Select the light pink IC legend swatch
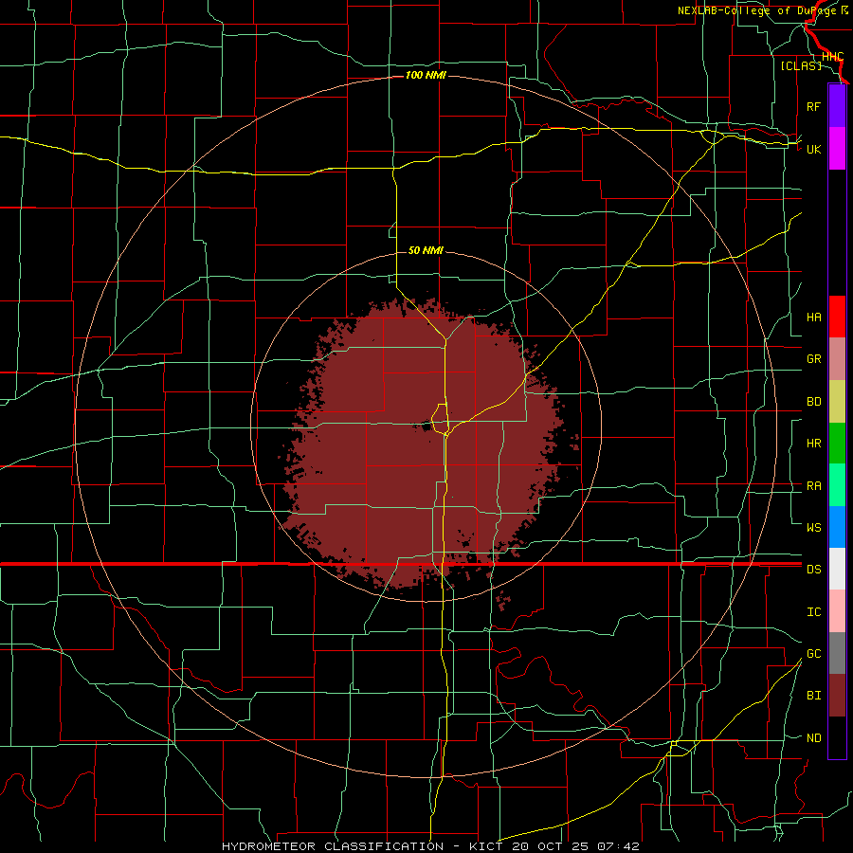The height and width of the screenshot is (853, 853). (x=837, y=611)
